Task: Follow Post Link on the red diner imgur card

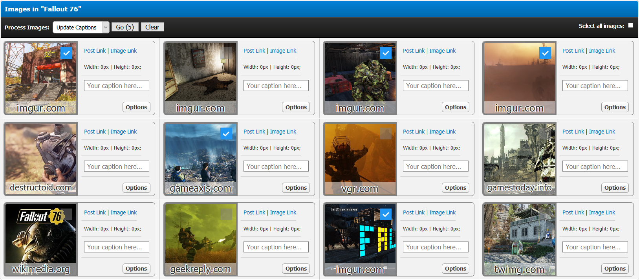Action: click(x=95, y=51)
